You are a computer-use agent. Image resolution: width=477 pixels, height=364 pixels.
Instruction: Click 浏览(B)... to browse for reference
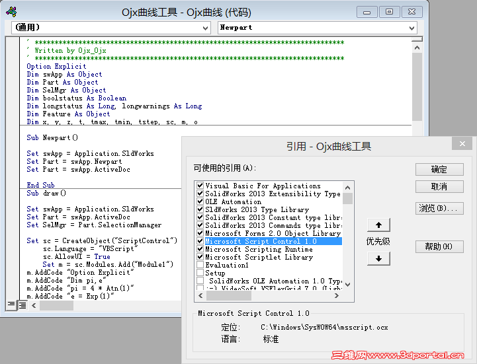[x=439, y=209]
